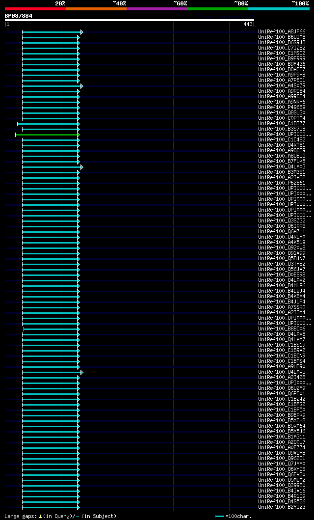This screenshot has height=520, width=314.
Task: Select the UniRef100_Q6XHD5 entry
Action: 282,469
